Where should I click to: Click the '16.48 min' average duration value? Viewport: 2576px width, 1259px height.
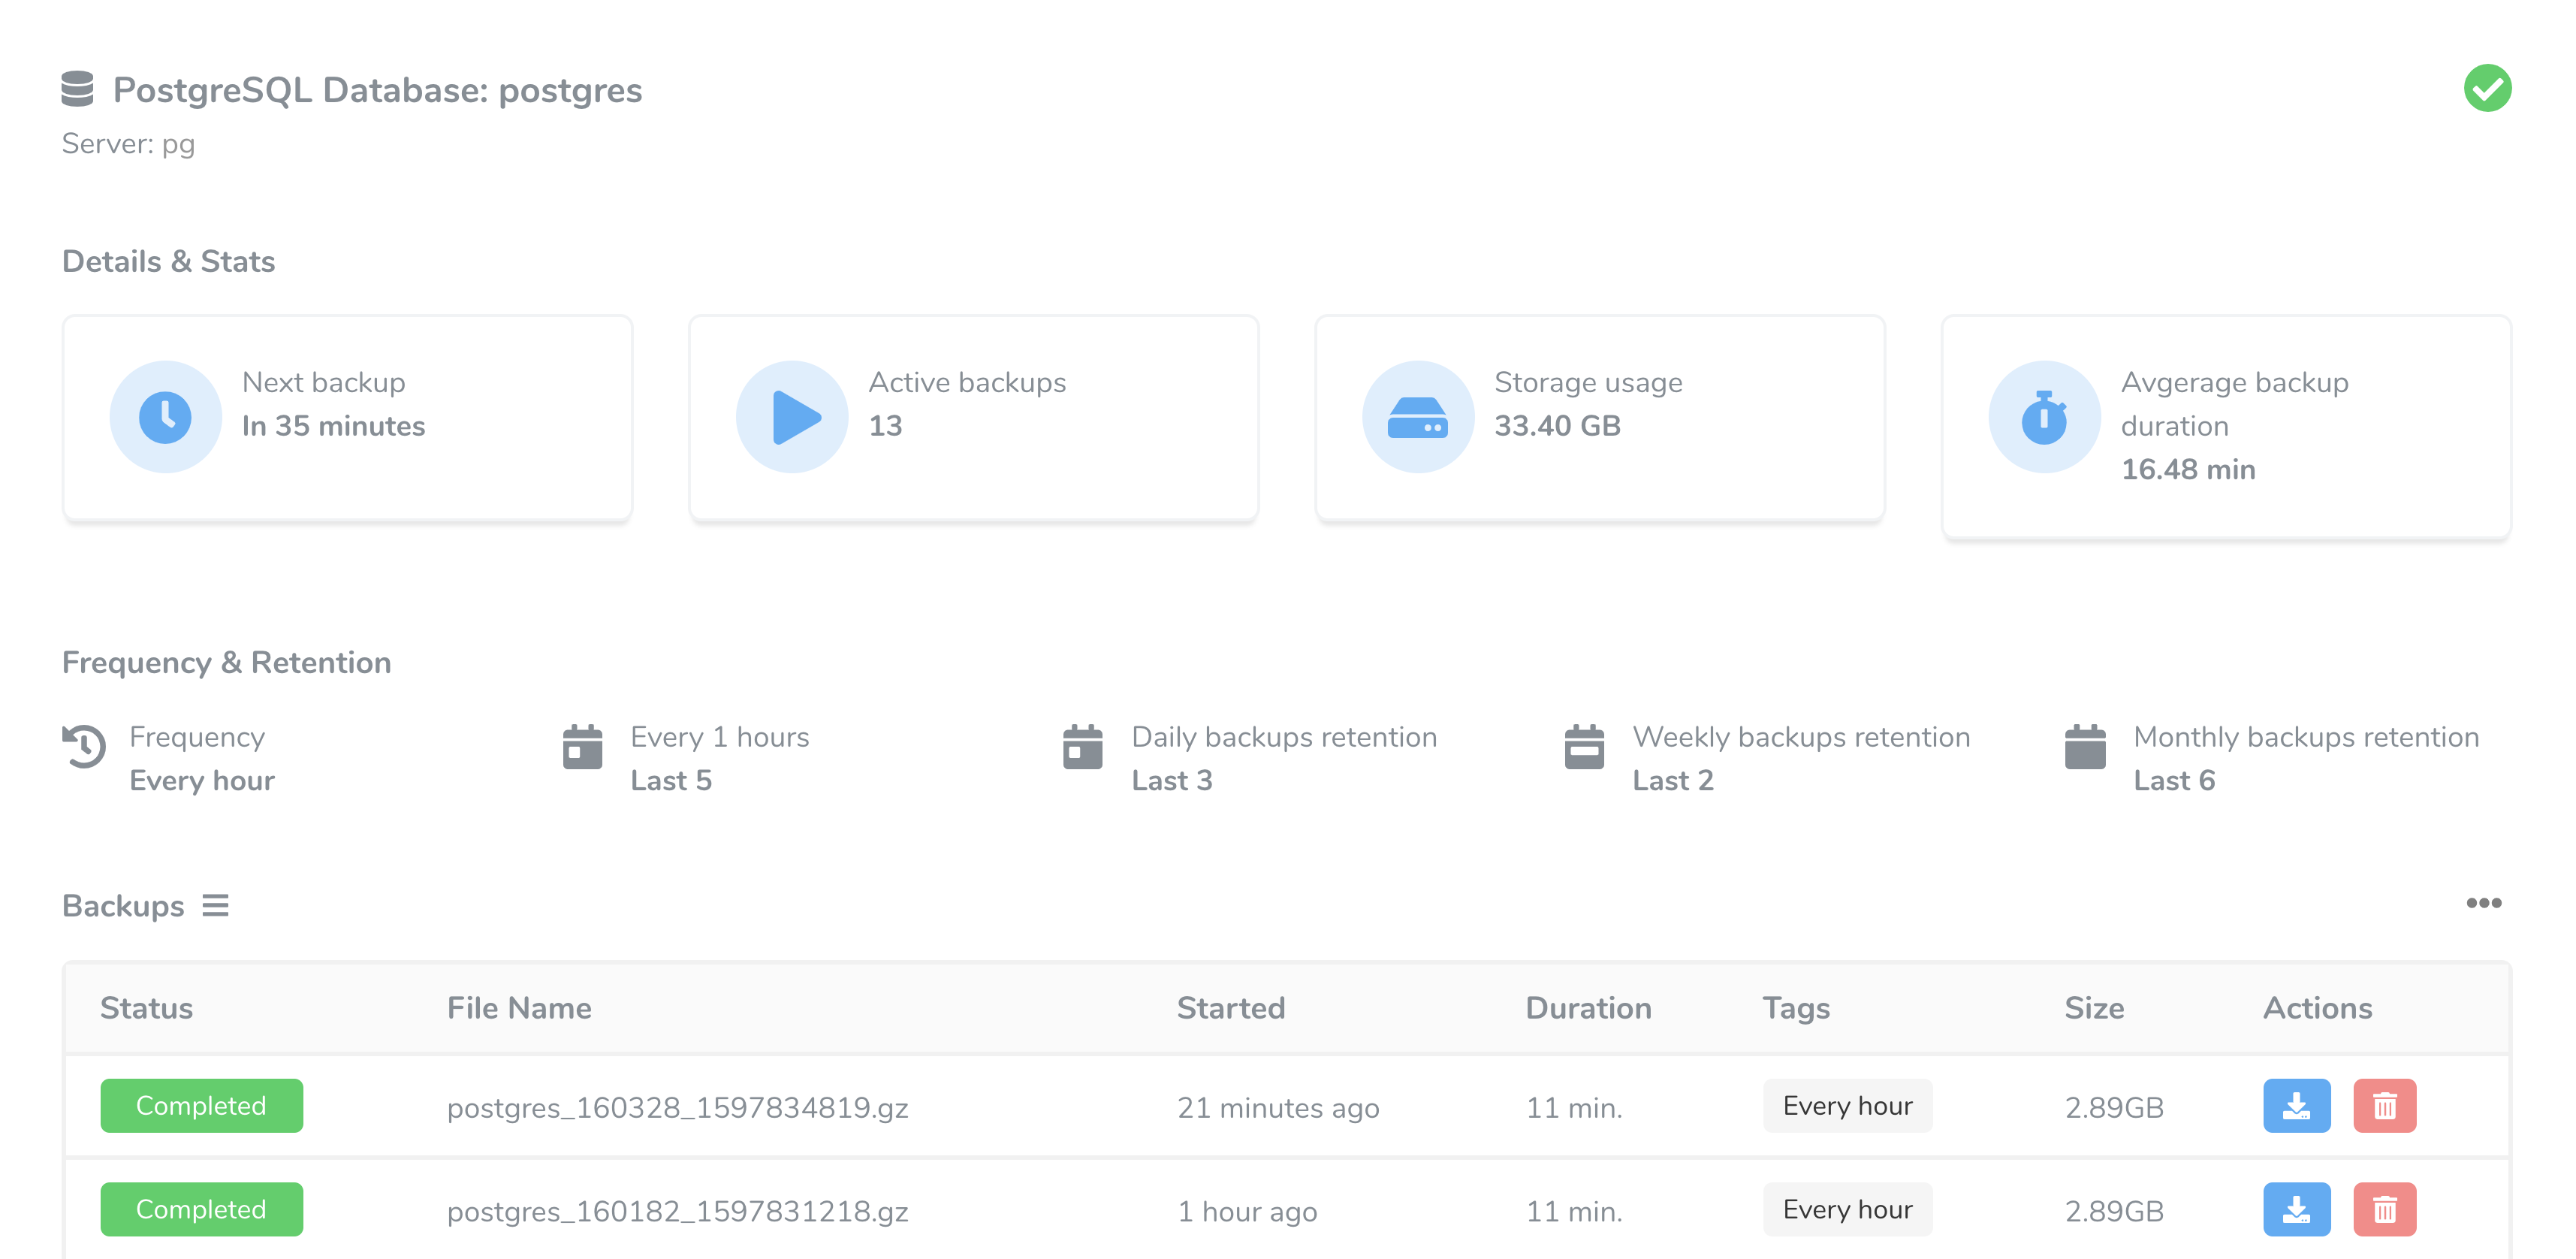point(2188,469)
